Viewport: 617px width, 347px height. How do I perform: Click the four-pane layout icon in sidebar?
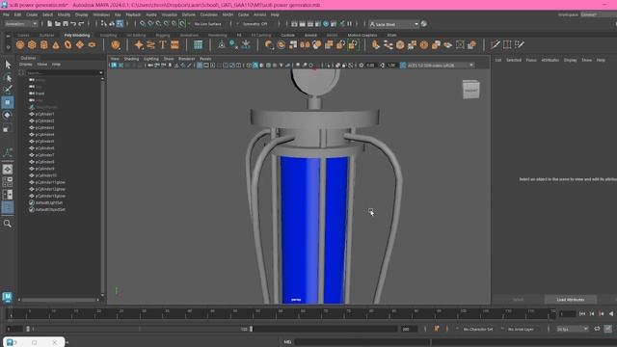8,182
